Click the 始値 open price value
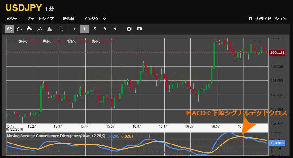Image resolution: width=293 pixels, height=158 pixels. (35, 41)
